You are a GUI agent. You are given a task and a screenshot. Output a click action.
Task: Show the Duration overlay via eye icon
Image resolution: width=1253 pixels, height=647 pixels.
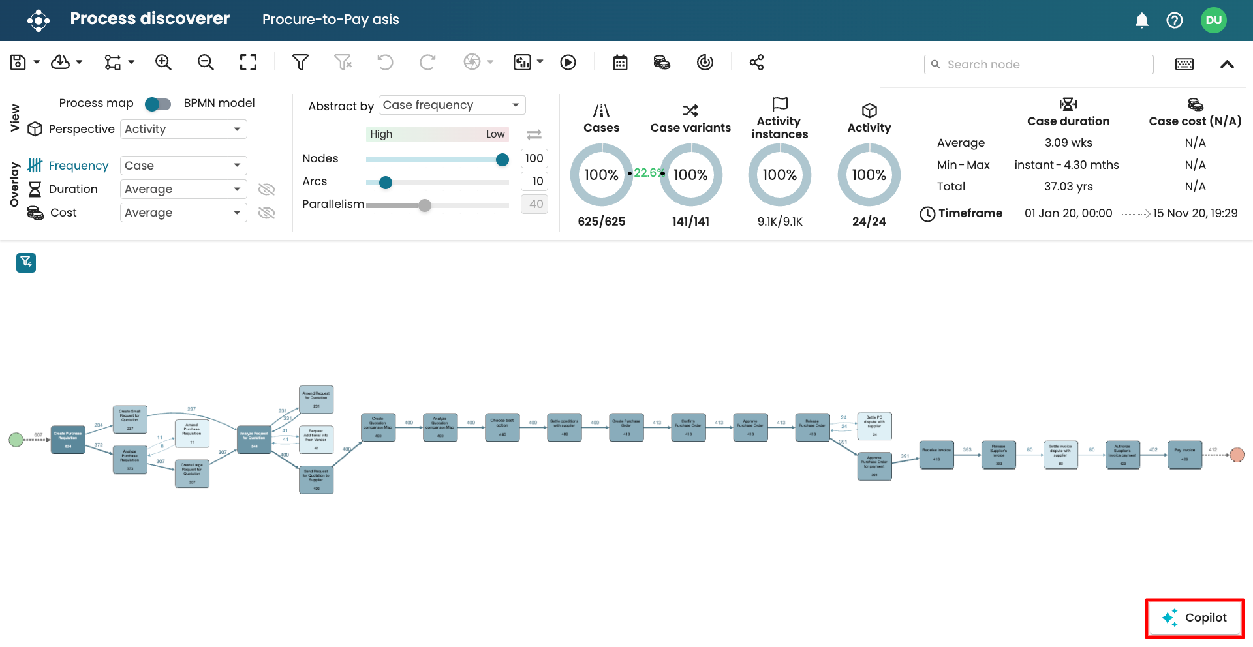(x=266, y=190)
